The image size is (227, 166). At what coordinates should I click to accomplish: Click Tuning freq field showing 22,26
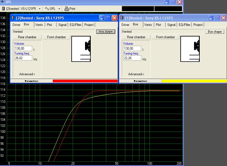[132, 58]
